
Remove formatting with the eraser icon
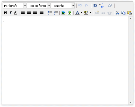[x=110, y=6]
